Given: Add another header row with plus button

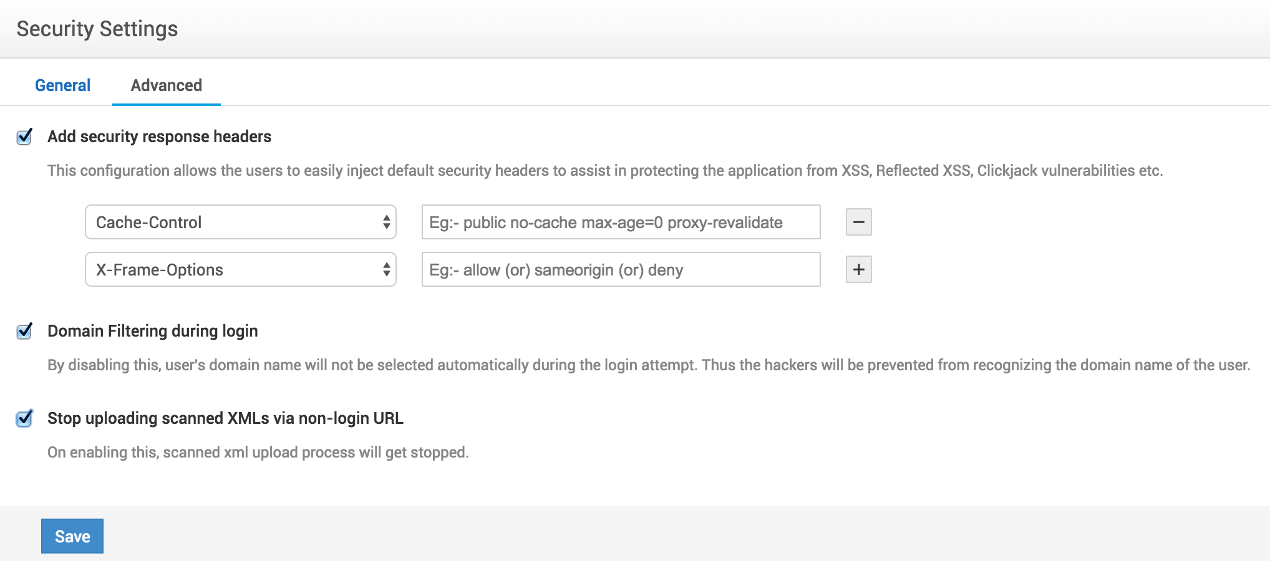Looking at the screenshot, I should (x=858, y=270).
